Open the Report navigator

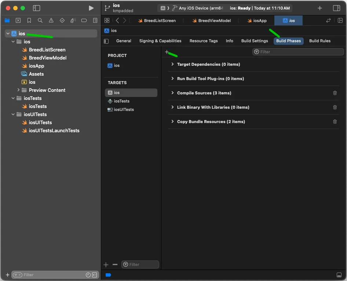pyautogui.click(x=95, y=21)
